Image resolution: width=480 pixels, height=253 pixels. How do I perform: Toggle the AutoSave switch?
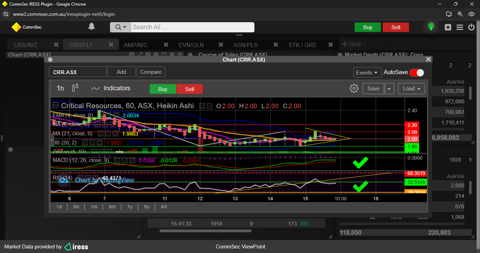pyautogui.click(x=416, y=72)
